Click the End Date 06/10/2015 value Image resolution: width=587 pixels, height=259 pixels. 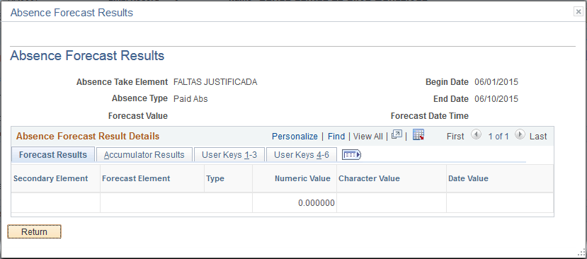tap(496, 99)
